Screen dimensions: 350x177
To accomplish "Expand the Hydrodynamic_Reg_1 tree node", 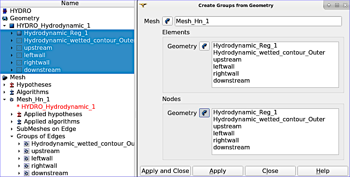I will click(12, 33).
